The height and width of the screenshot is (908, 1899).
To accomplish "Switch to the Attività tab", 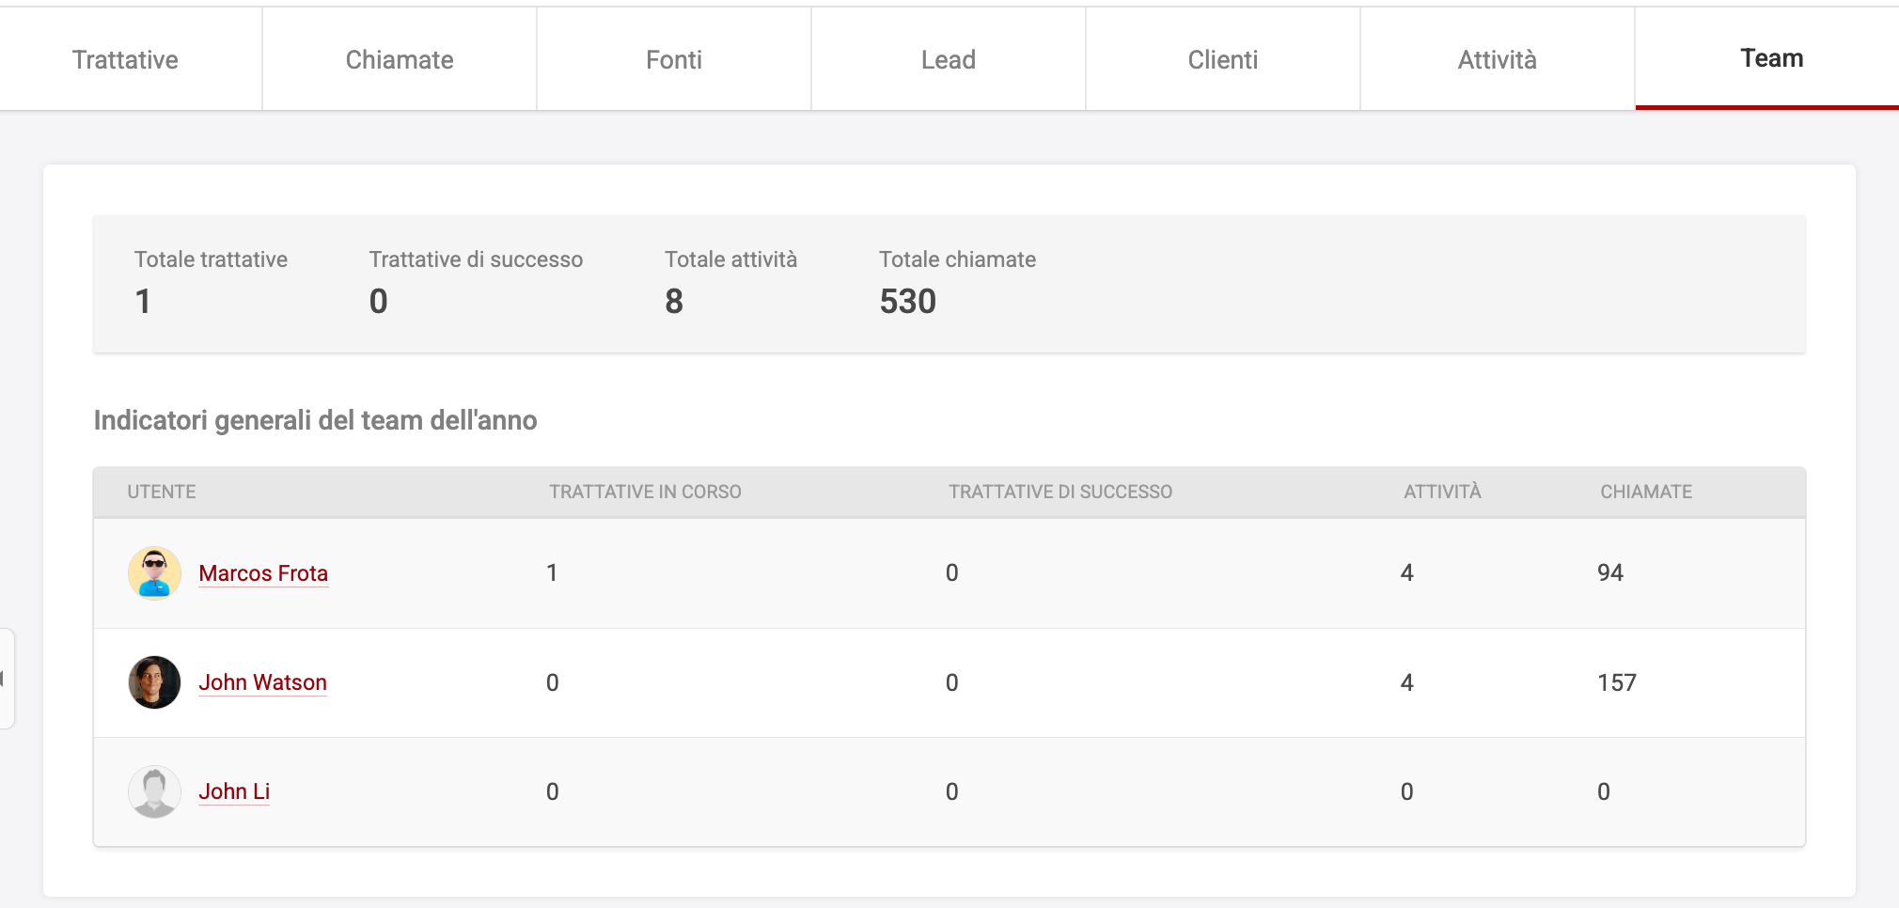I will pyautogui.click(x=1497, y=60).
